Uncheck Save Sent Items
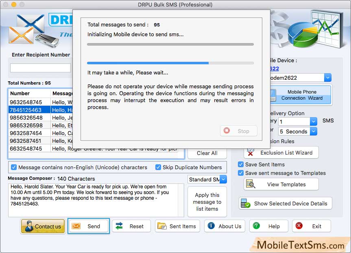This screenshot has height=253, width=351. pyautogui.click(x=241, y=164)
